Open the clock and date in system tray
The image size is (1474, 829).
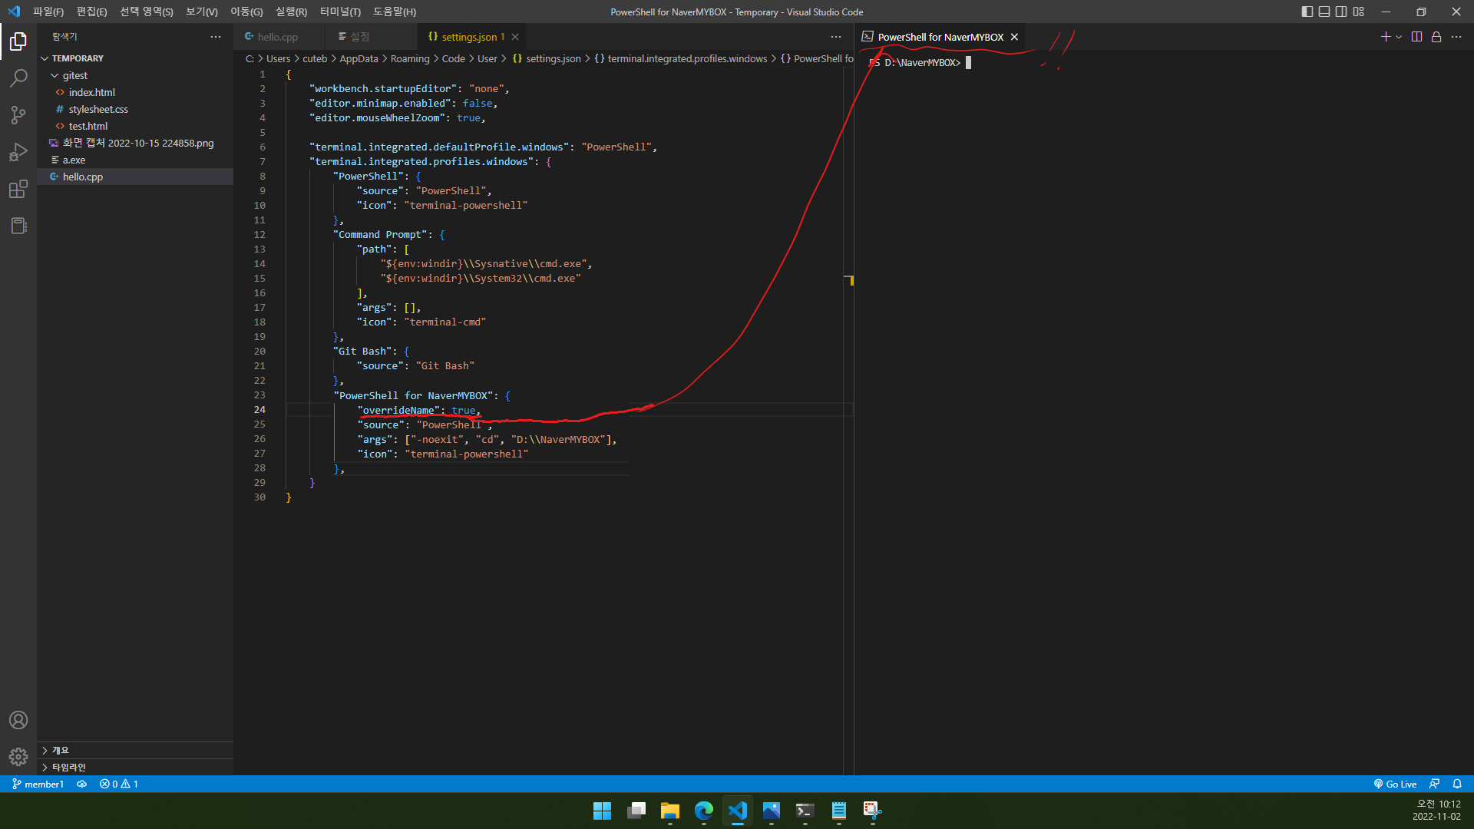pos(1438,811)
